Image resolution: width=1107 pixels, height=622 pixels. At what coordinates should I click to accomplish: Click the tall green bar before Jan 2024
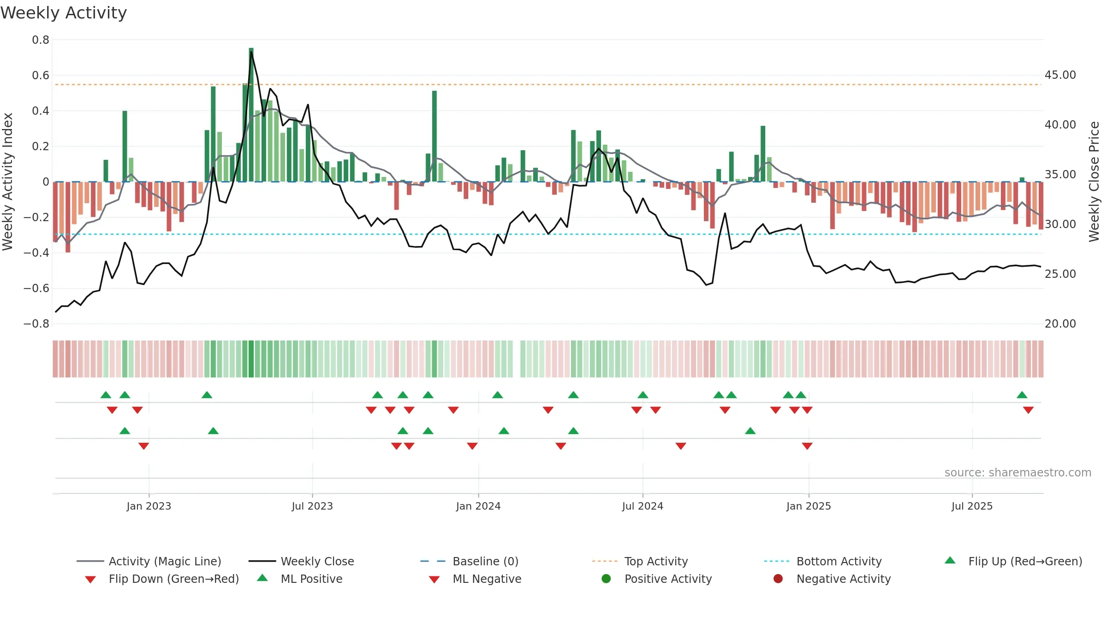pyautogui.click(x=434, y=136)
